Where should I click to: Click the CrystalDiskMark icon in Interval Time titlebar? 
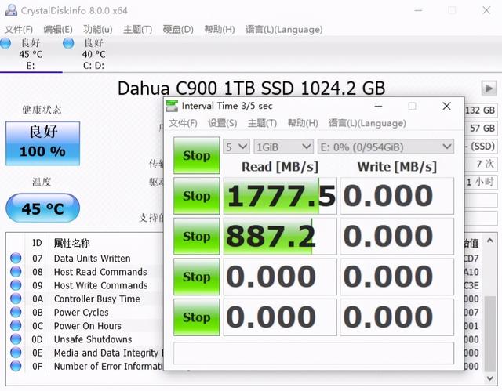click(172, 106)
